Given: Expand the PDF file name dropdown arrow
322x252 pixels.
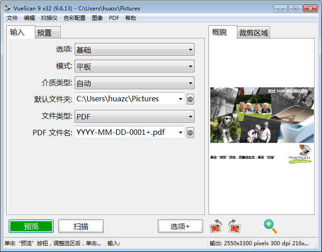Looking at the screenshot, I should pyautogui.click(x=180, y=133).
